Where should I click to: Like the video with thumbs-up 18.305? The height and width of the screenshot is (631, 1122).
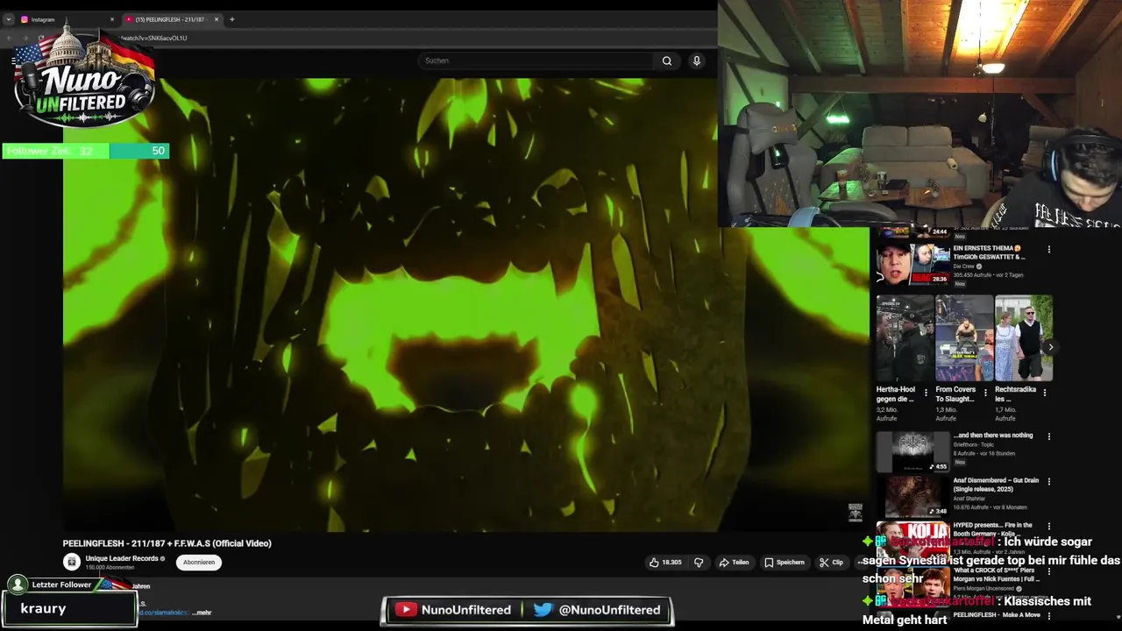[x=665, y=563]
